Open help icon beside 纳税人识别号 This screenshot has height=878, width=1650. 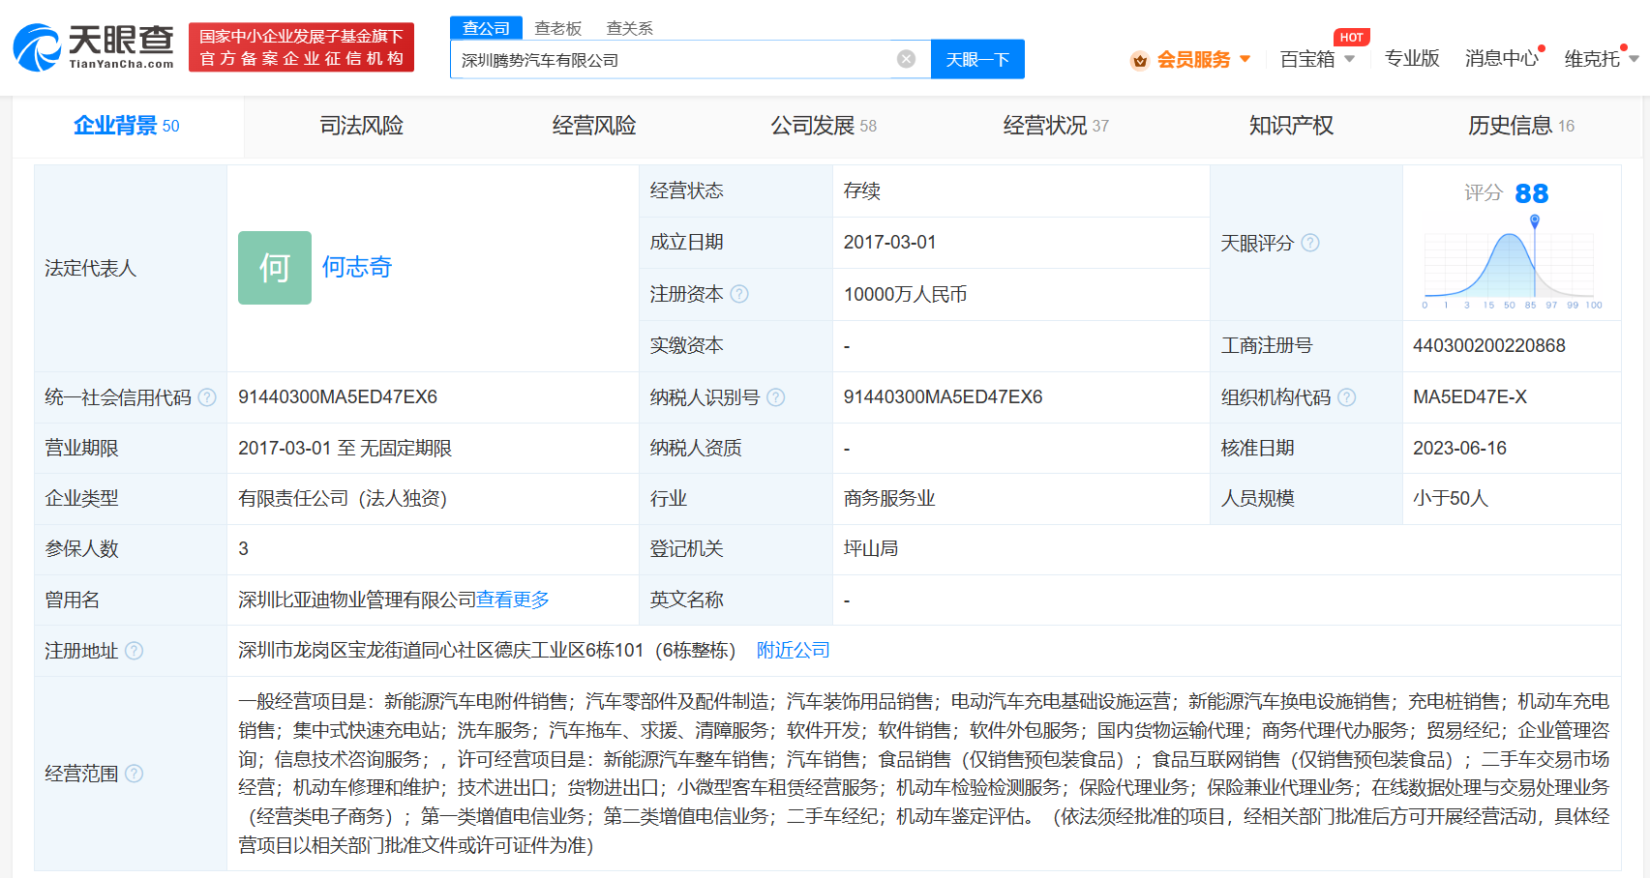(776, 397)
